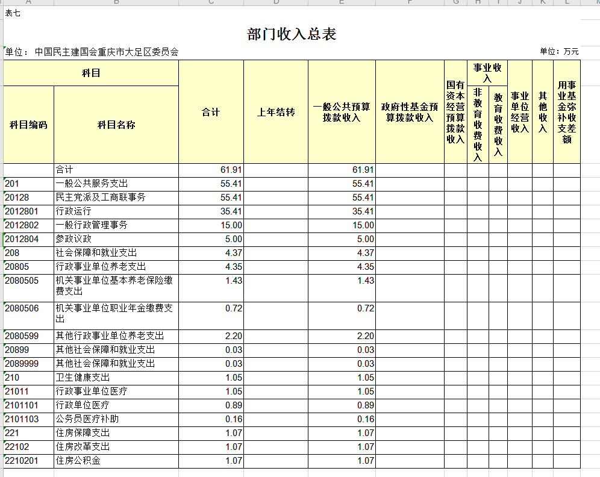Select the 住房公积金 cell
This screenshot has width=600, height=477.
coord(116,461)
